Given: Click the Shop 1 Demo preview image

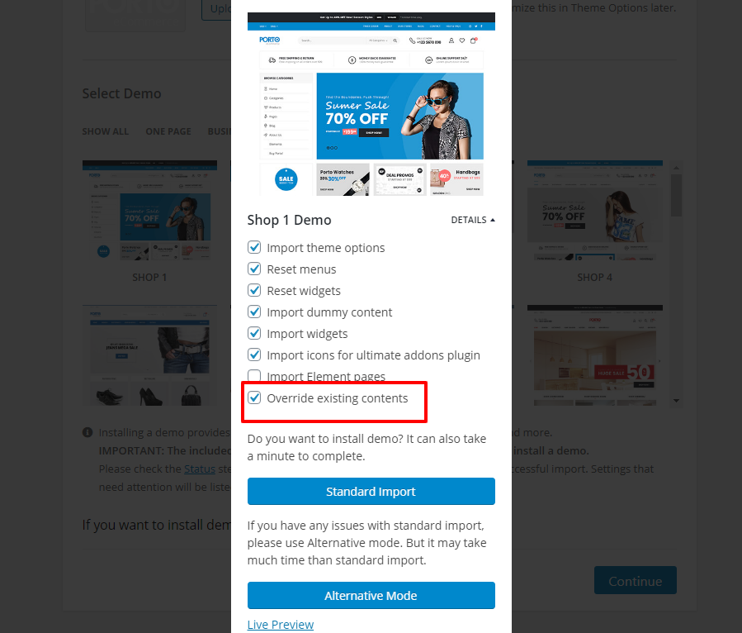Looking at the screenshot, I should (x=371, y=104).
